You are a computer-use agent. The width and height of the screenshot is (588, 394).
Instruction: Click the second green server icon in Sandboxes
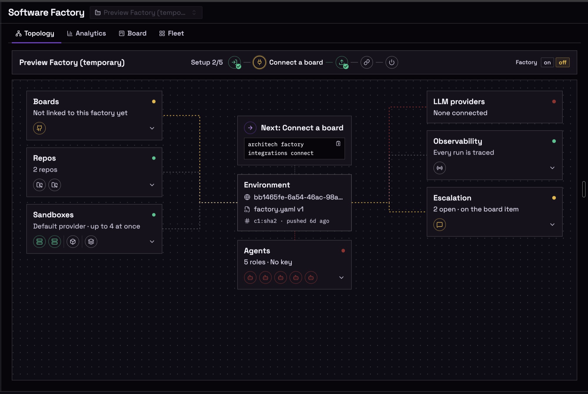[55, 242]
